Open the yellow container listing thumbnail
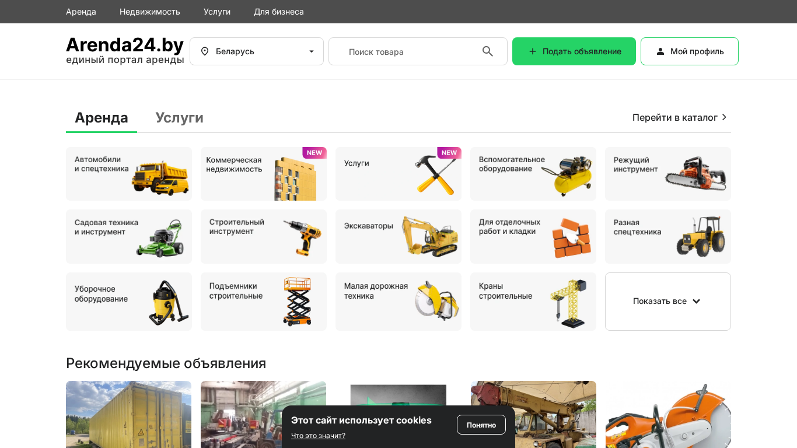This screenshot has height=448, width=797. 128,414
